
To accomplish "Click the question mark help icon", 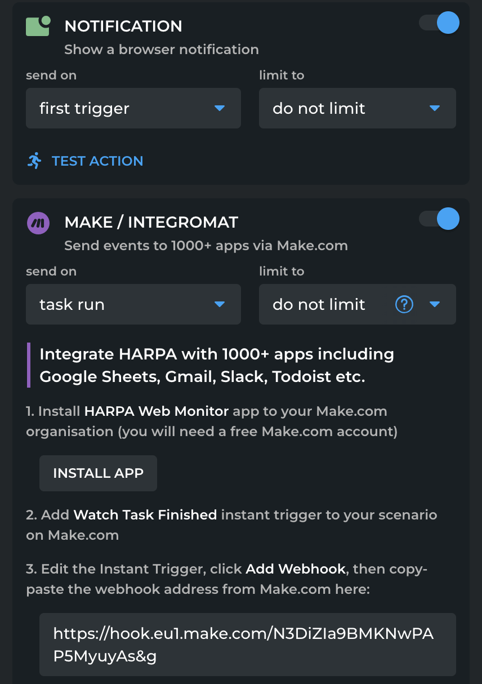I will coord(404,305).
